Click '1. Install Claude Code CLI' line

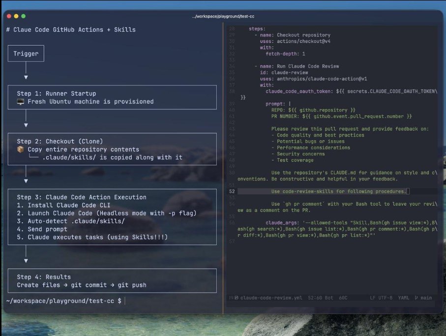click(x=63, y=205)
